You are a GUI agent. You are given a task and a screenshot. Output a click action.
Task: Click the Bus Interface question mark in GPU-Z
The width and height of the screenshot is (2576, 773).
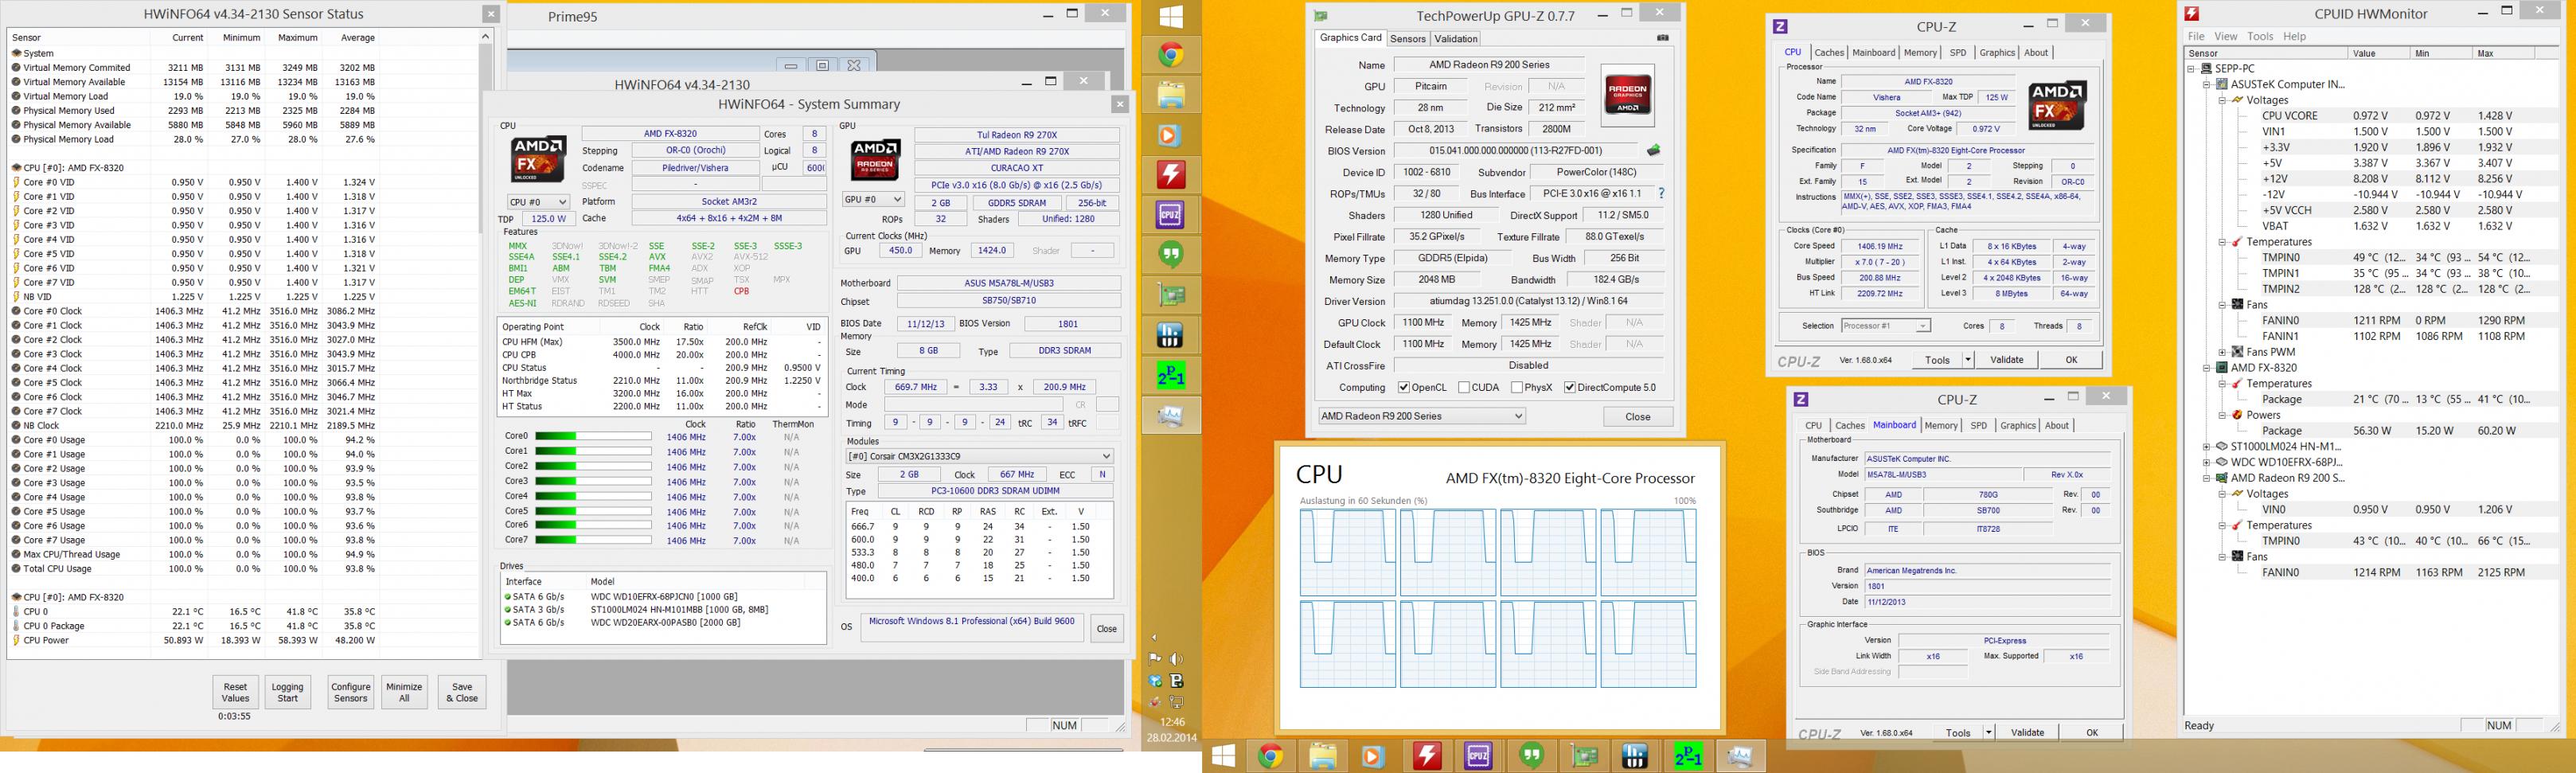tap(1661, 193)
